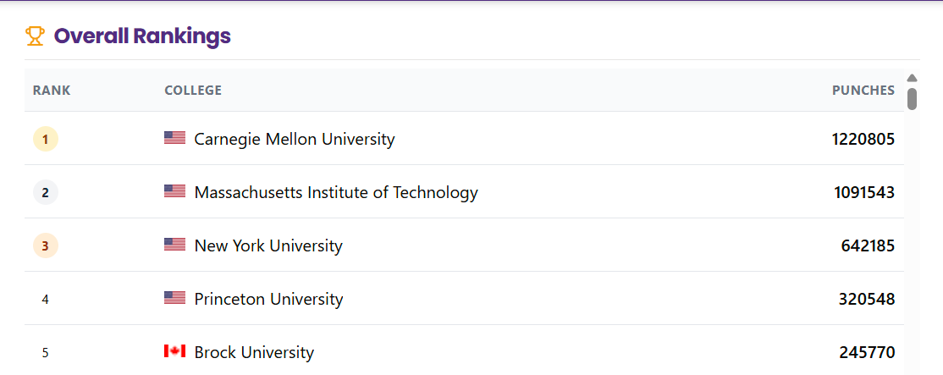
Task: Select the Carnegie Mellon University name
Action: 295,140
